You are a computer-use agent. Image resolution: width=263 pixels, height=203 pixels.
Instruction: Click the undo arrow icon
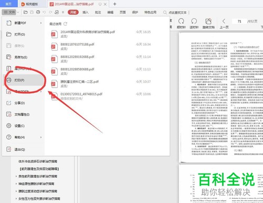pos(44,12)
